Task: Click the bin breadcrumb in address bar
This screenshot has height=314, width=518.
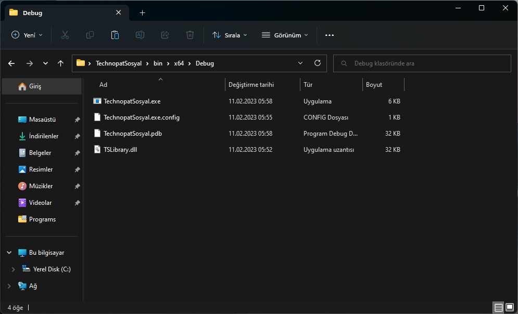Action: [x=158, y=63]
